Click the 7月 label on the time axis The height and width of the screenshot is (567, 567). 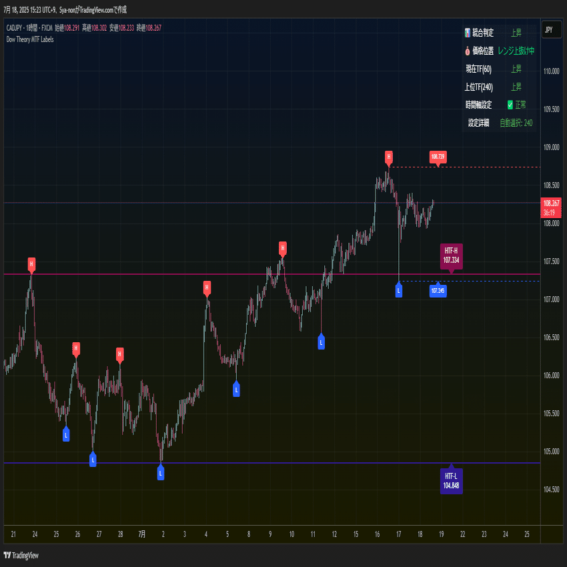coord(142,534)
